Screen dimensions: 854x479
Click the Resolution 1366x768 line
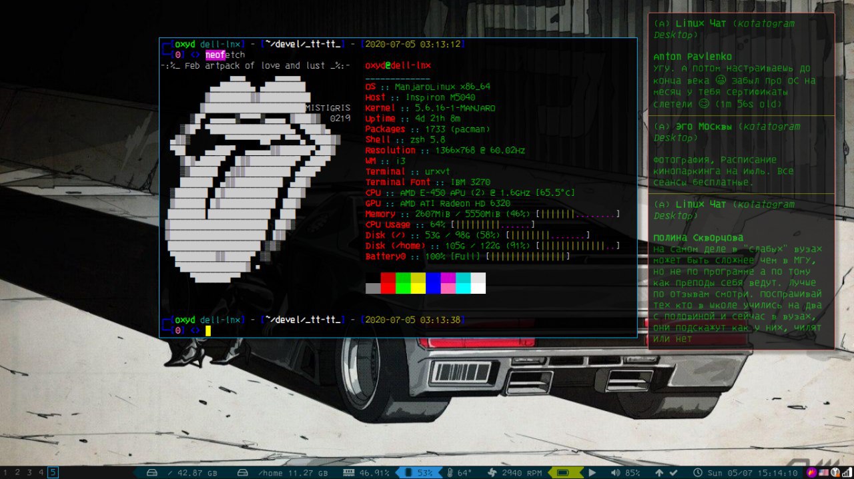[x=446, y=151]
